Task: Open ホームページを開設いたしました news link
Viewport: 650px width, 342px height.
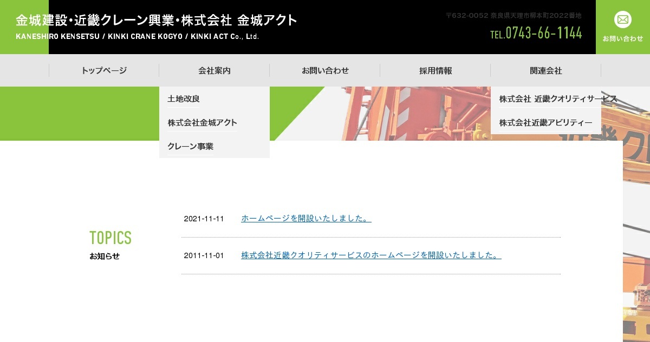Action: pos(306,218)
